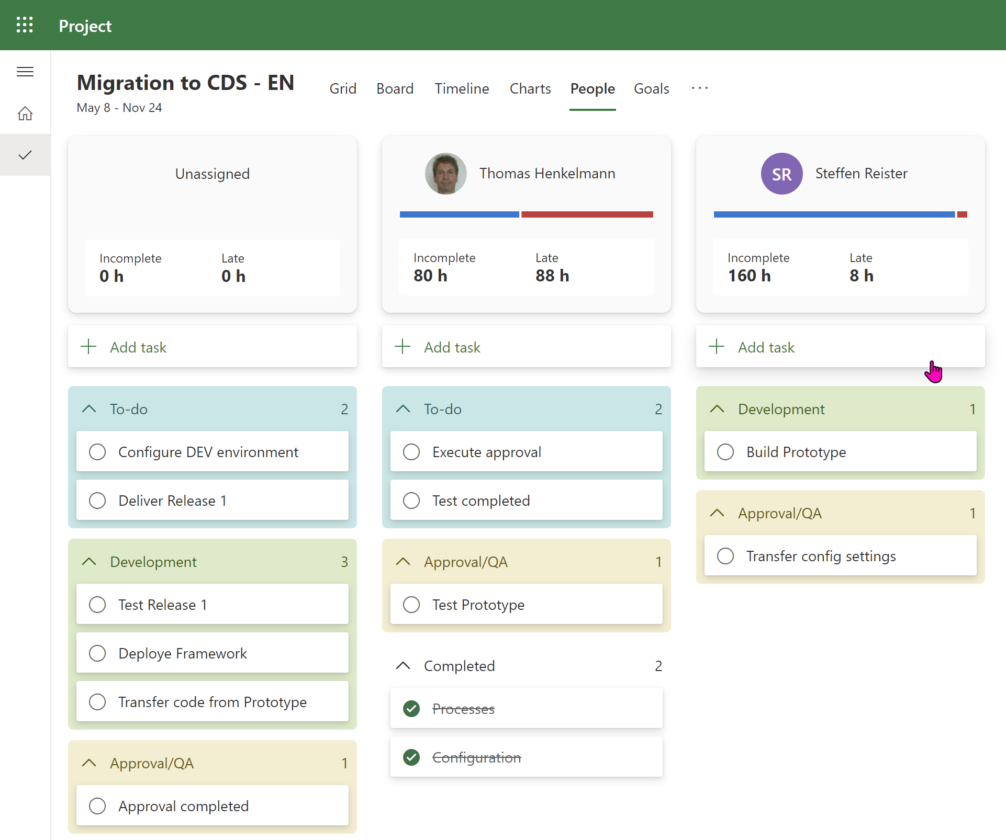This screenshot has height=840, width=1006.
Task: Open the more options ellipsis menu
Action: pyautogui.click(x=699, y=88)
